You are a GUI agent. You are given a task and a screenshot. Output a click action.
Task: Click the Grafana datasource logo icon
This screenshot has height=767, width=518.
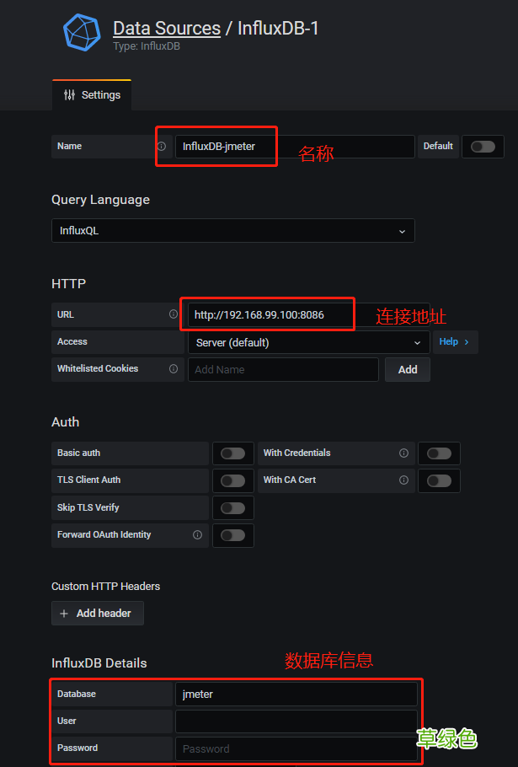tap(82, 32)
